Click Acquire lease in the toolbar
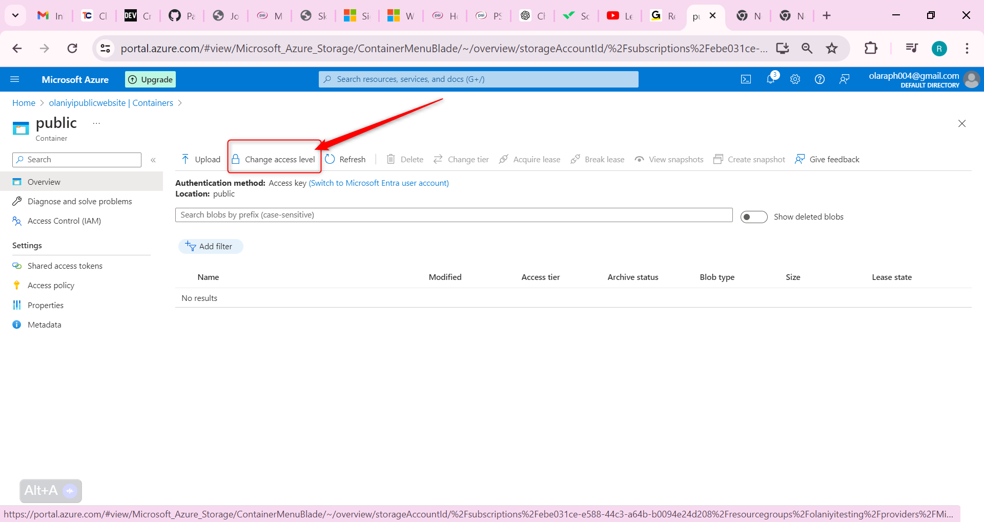This screenshot has height=522, width=984. [530, 159]
